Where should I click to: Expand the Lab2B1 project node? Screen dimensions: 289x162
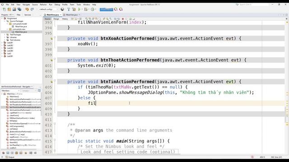(x=2, y=43)
